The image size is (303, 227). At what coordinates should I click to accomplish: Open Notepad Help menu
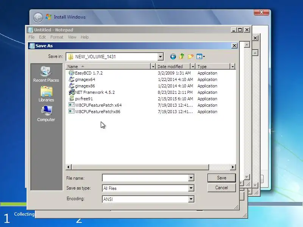click(x=84, y=37)
